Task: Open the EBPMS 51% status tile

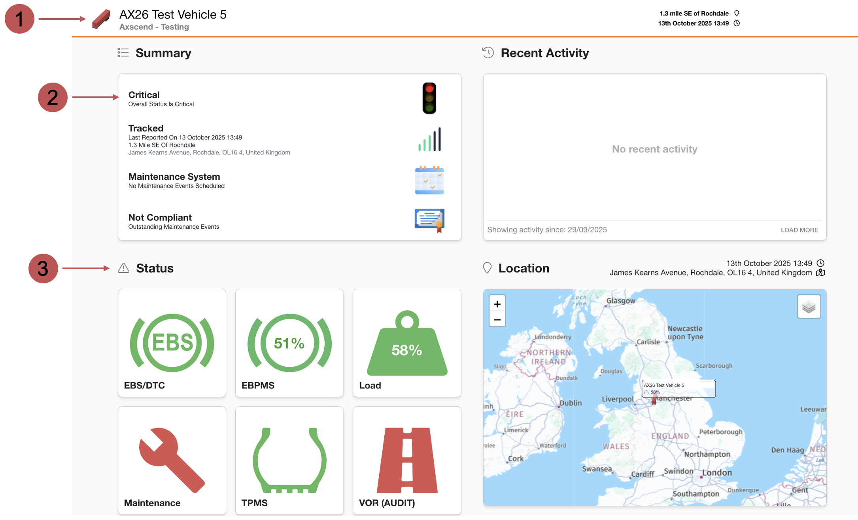Action: pyautogui.click(x=289, y=343)
